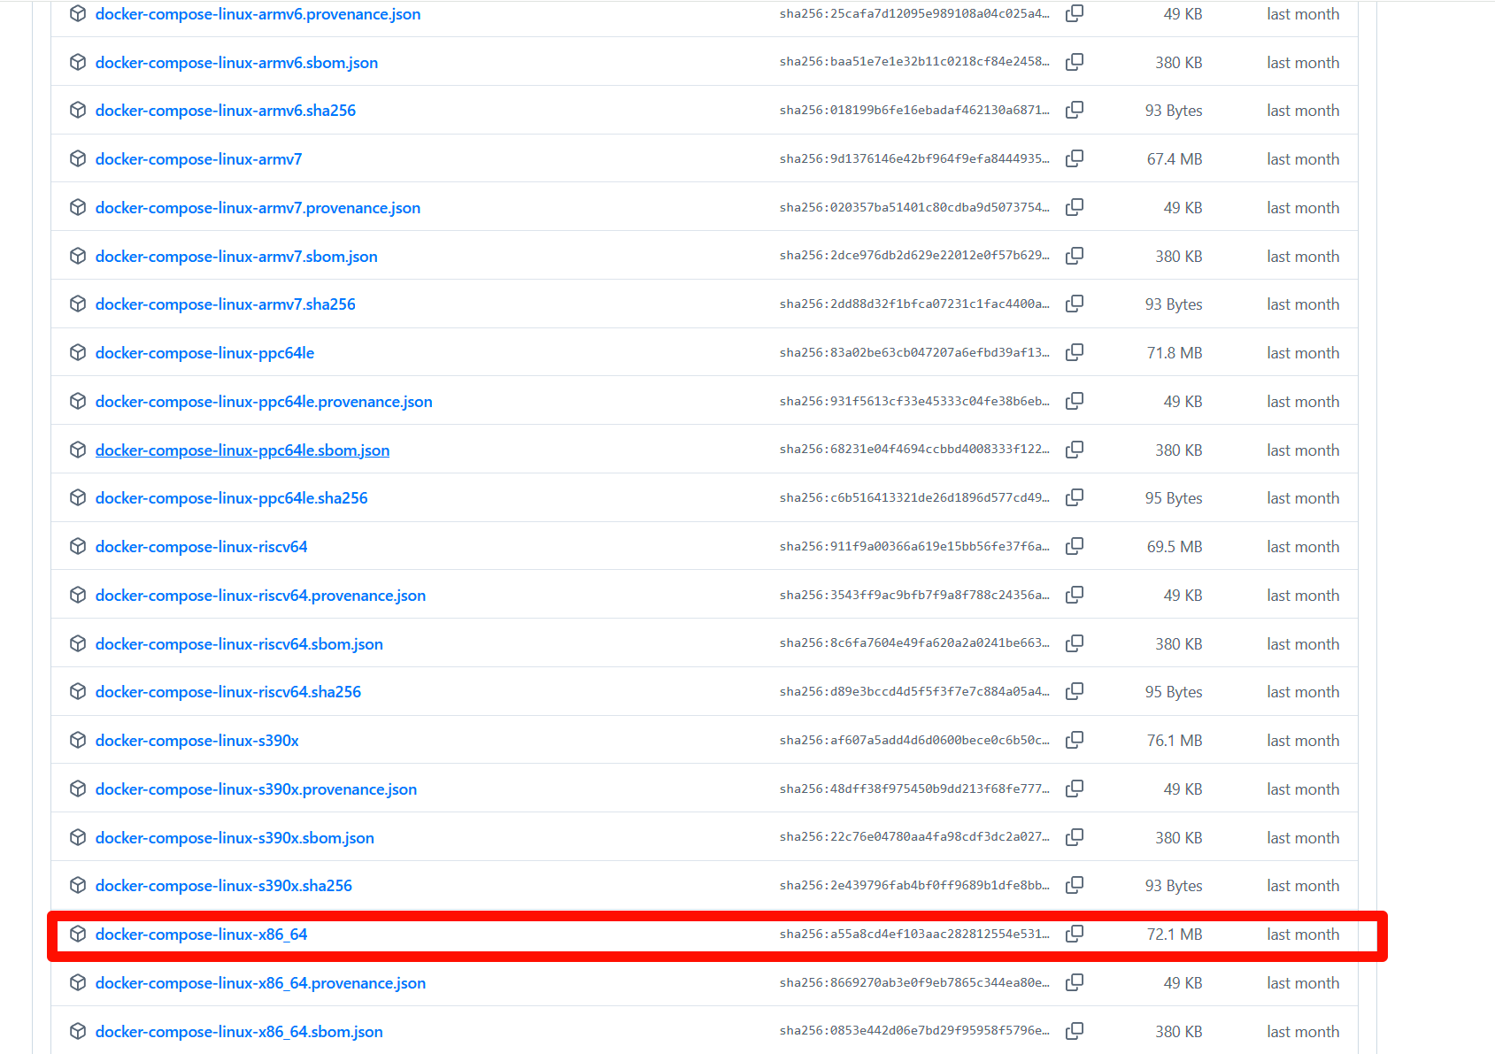Copy SHA256 hash for docker-compose-linux-x86_64

click(1074, 934)
